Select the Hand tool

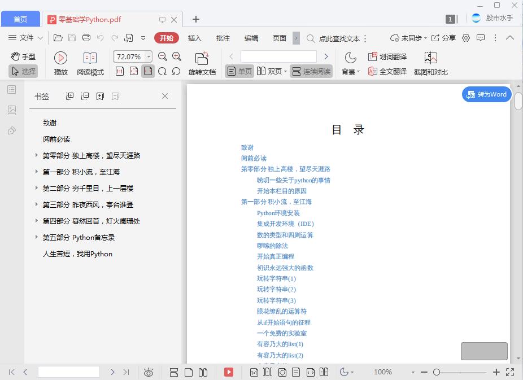(x=24, y=55)
